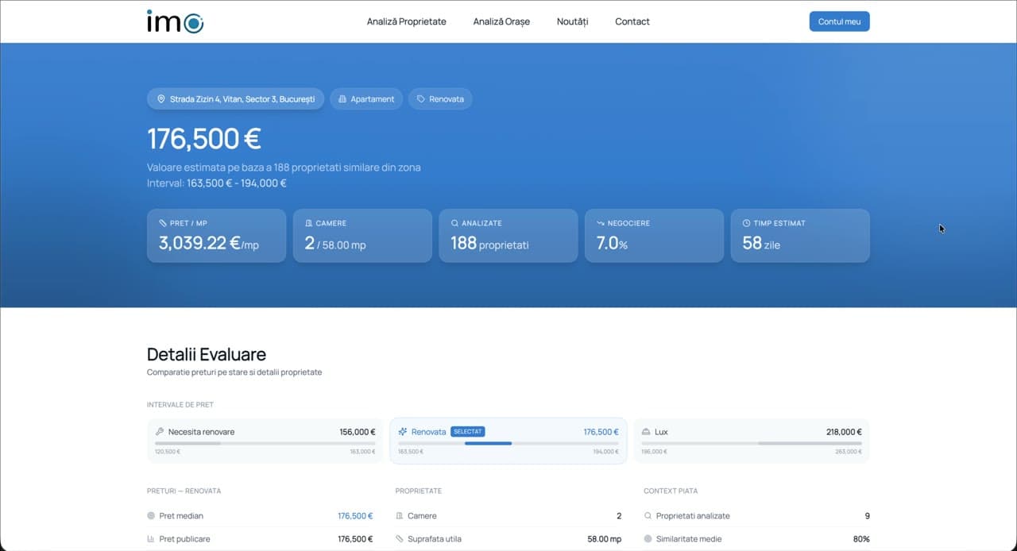
Task: Click the clock icon beside TIMP ESTIMAT
Action: click(747, 223)
